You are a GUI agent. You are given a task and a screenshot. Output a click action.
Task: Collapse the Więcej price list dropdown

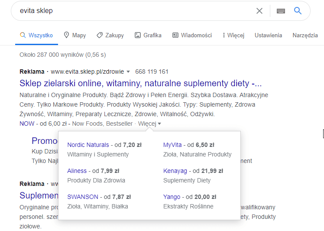(x=149, y=124)
